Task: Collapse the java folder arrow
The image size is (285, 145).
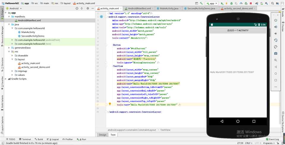Action: [x=9, y=25]
